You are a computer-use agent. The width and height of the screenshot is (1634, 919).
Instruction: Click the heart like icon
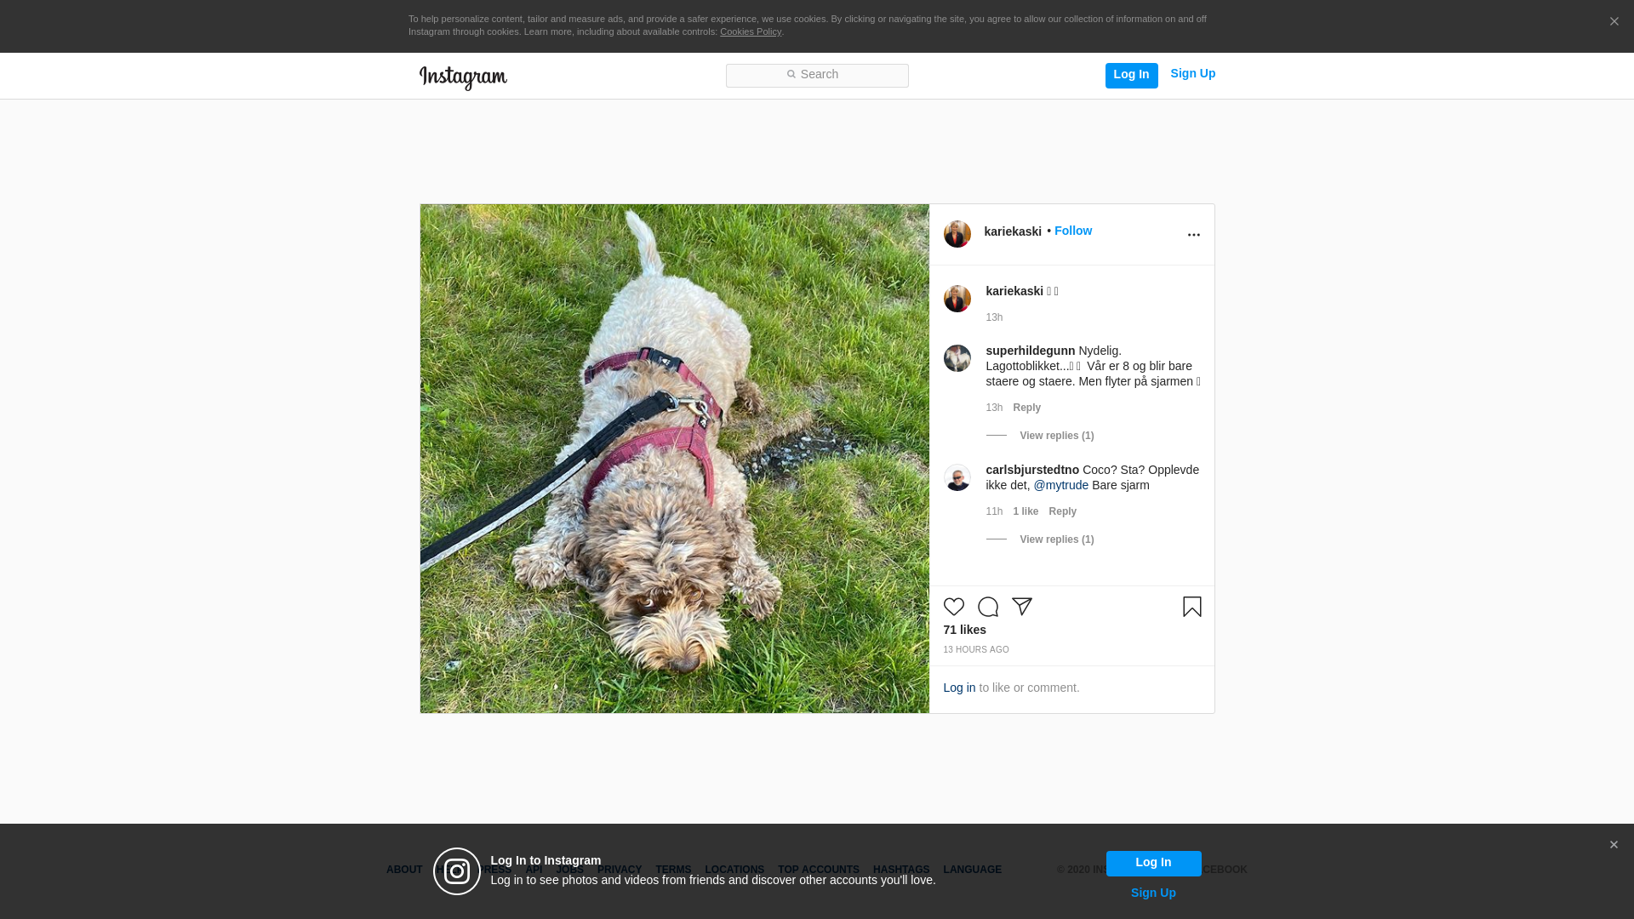(x=953, y=607)
